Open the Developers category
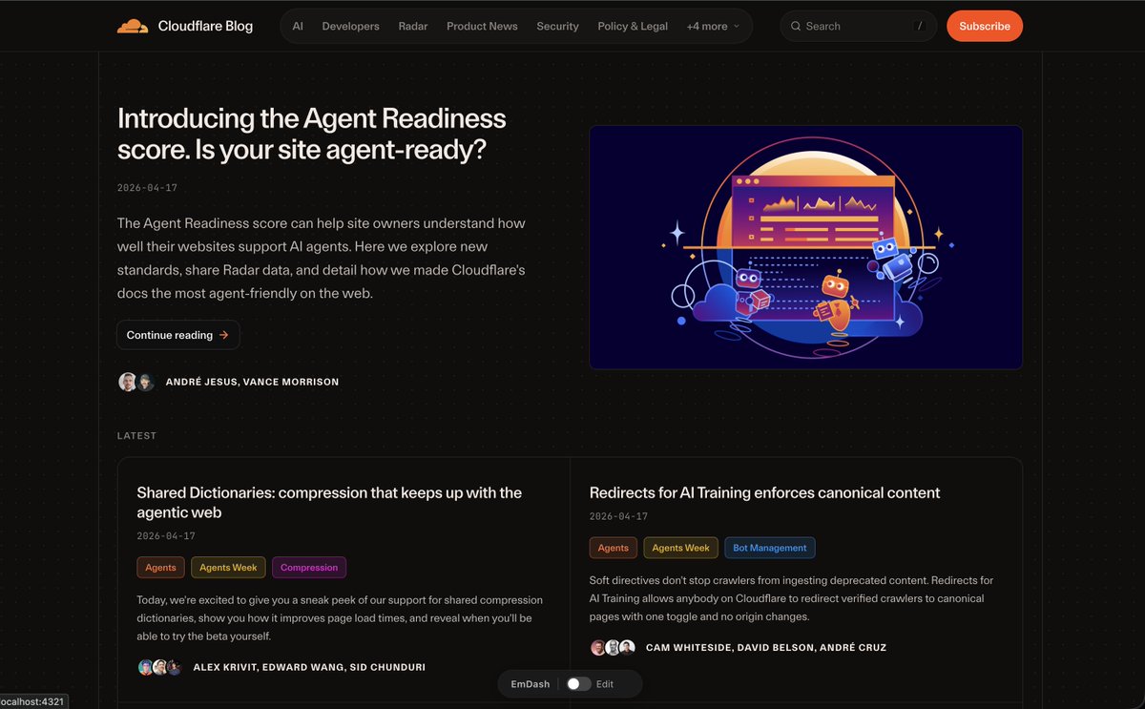The image size is (1145, 709). pyautogui.click(x=350, y=27)
